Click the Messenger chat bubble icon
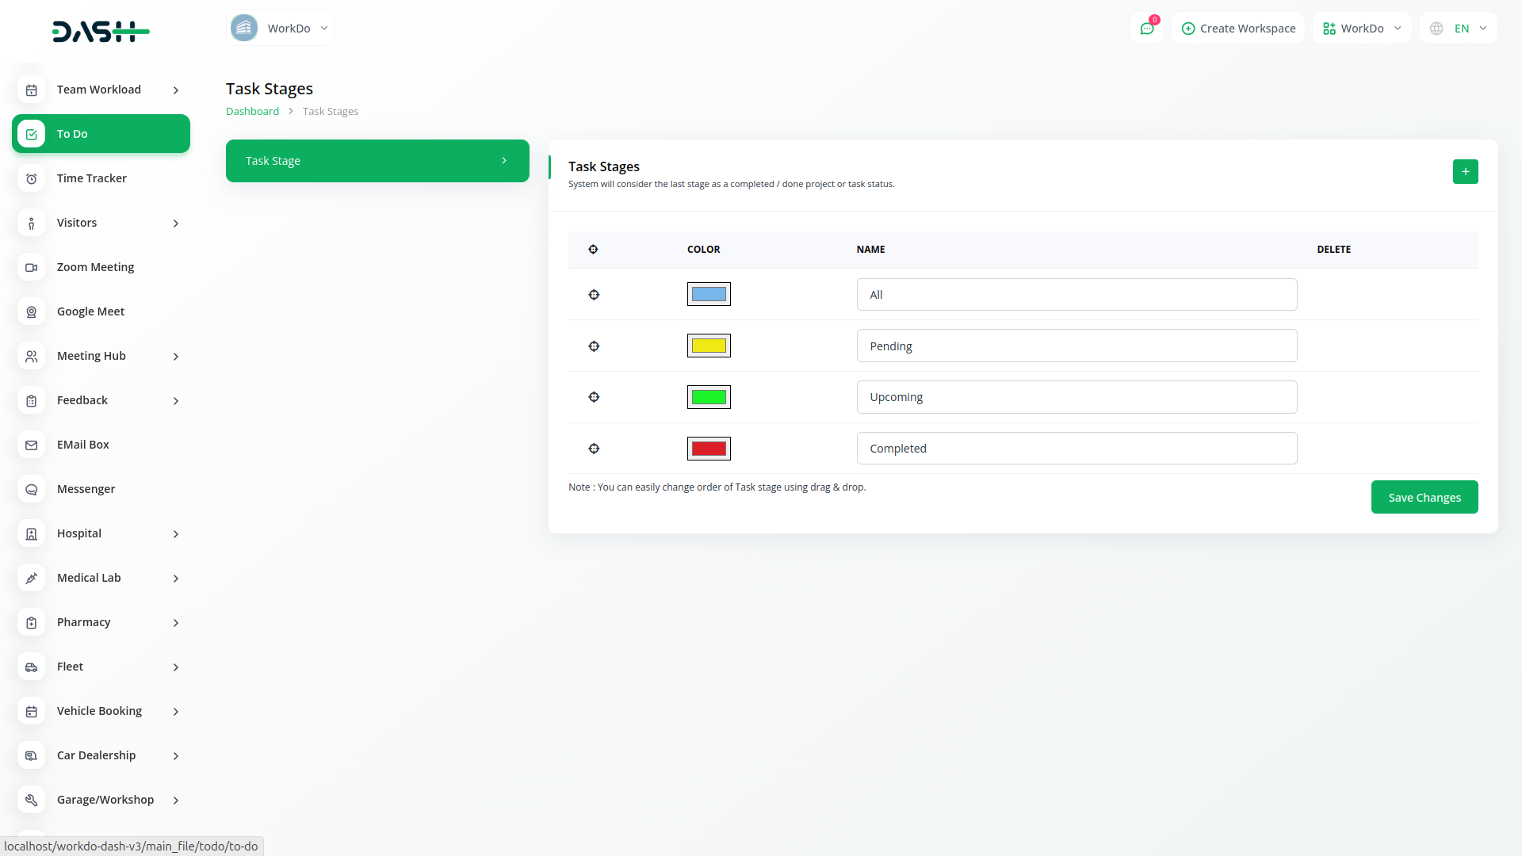This screenshot has width=1522, height=856. click(x=32, y=489)
